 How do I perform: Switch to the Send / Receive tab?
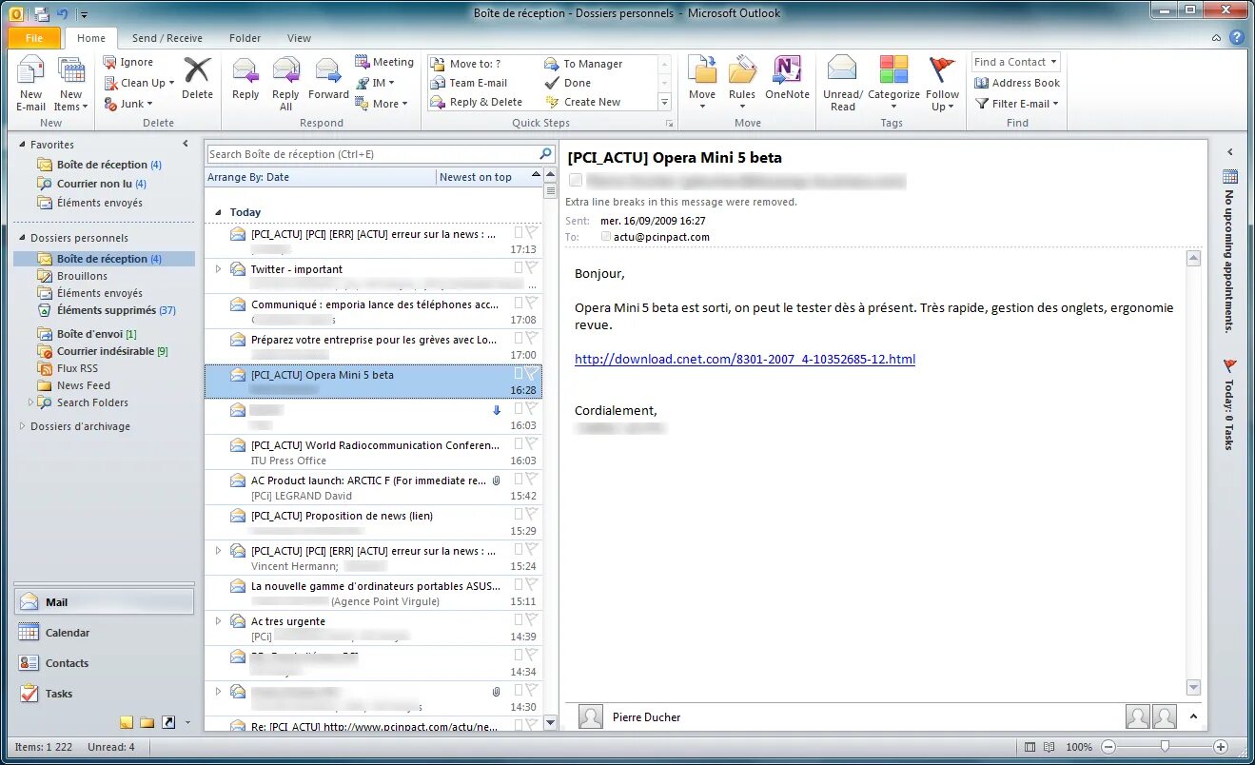167,38
